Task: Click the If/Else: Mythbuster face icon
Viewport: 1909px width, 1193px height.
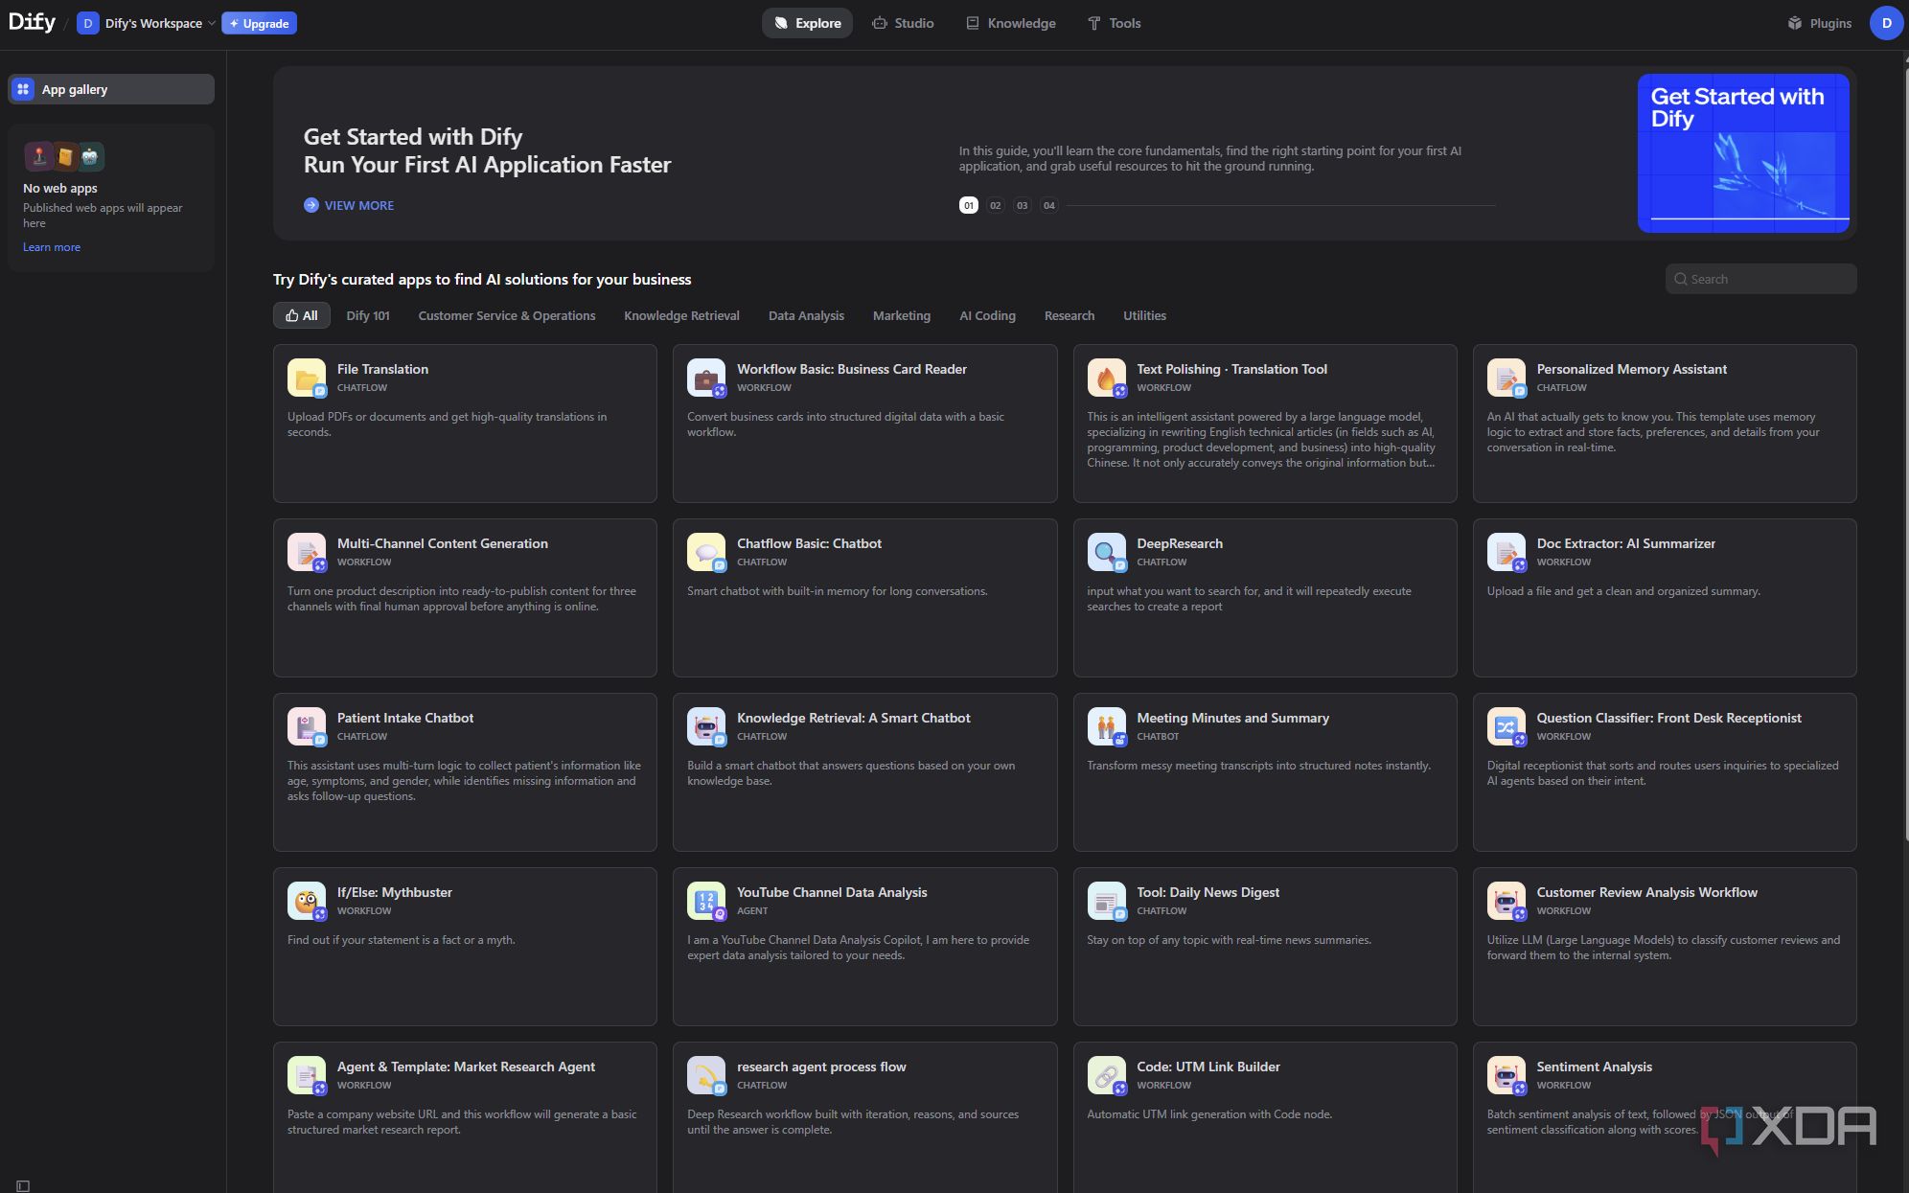Action: pos(307,901)
